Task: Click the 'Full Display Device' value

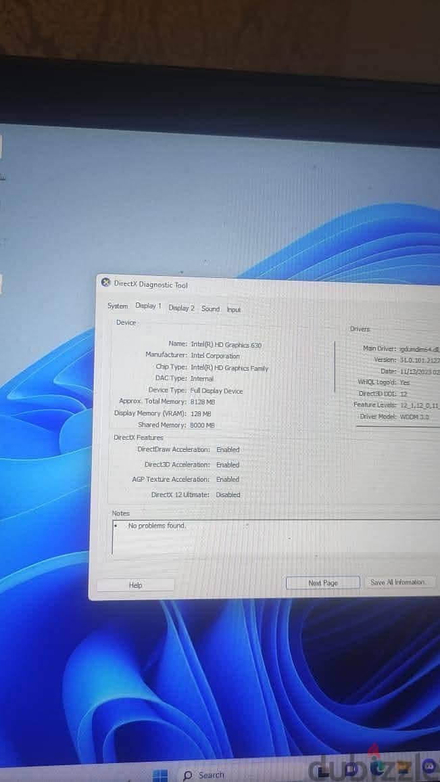Action: (x=217, y=391)
